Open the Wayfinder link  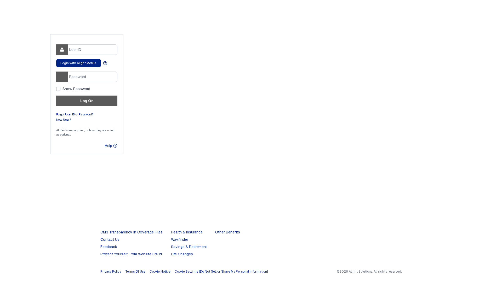[x=179, y=239]
